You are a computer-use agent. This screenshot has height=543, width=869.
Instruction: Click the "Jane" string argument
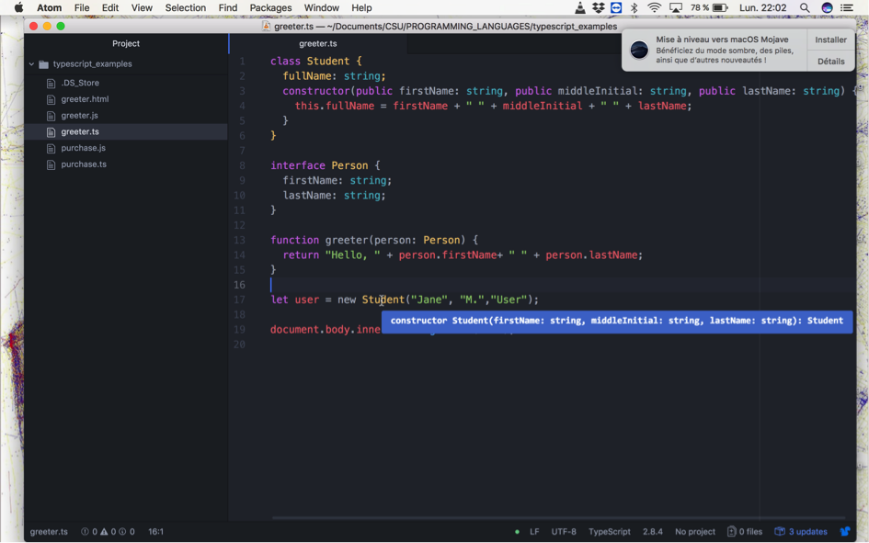click(429, 300)
